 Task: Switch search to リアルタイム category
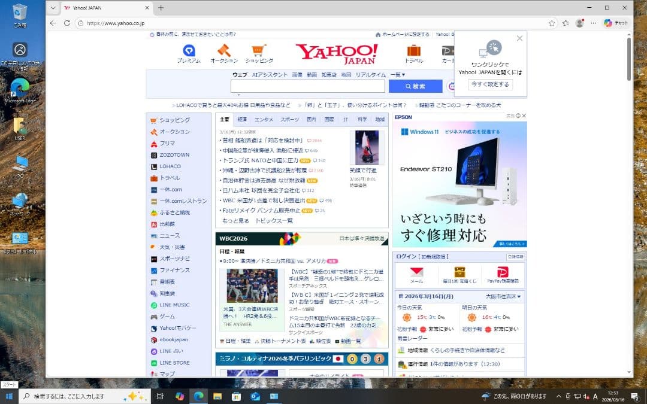click(371, 75)
